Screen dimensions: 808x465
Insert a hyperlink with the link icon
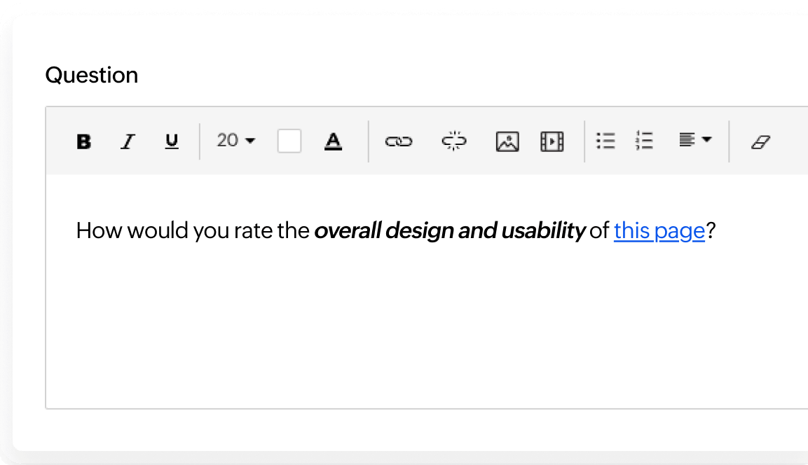click(398, 141)
